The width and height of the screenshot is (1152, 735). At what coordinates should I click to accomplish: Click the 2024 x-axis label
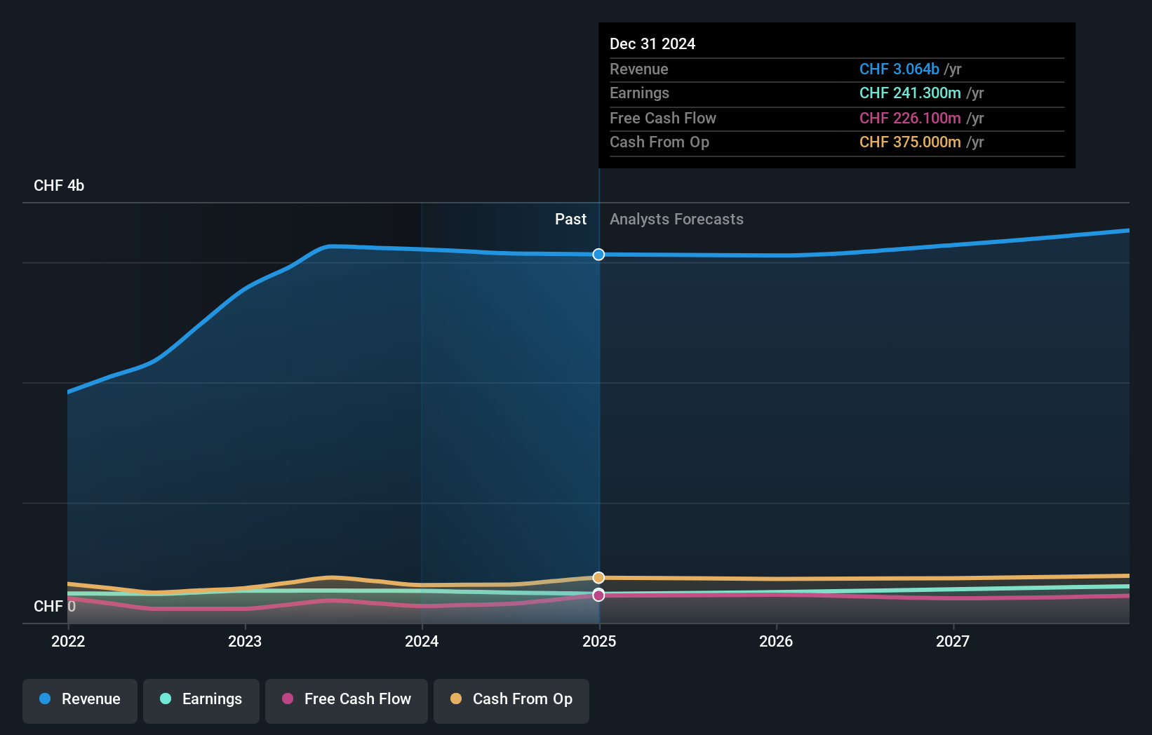click(422, 641)
